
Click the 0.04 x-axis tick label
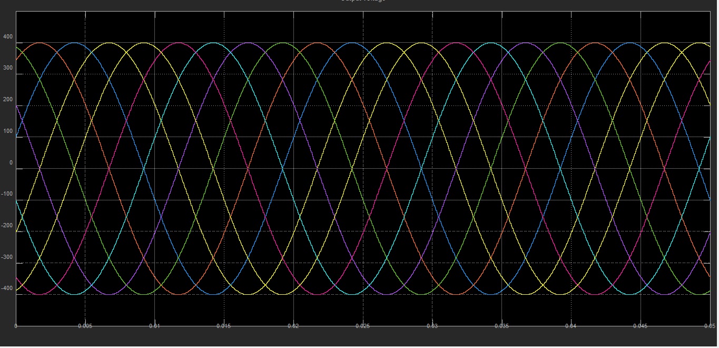point(571,326)
